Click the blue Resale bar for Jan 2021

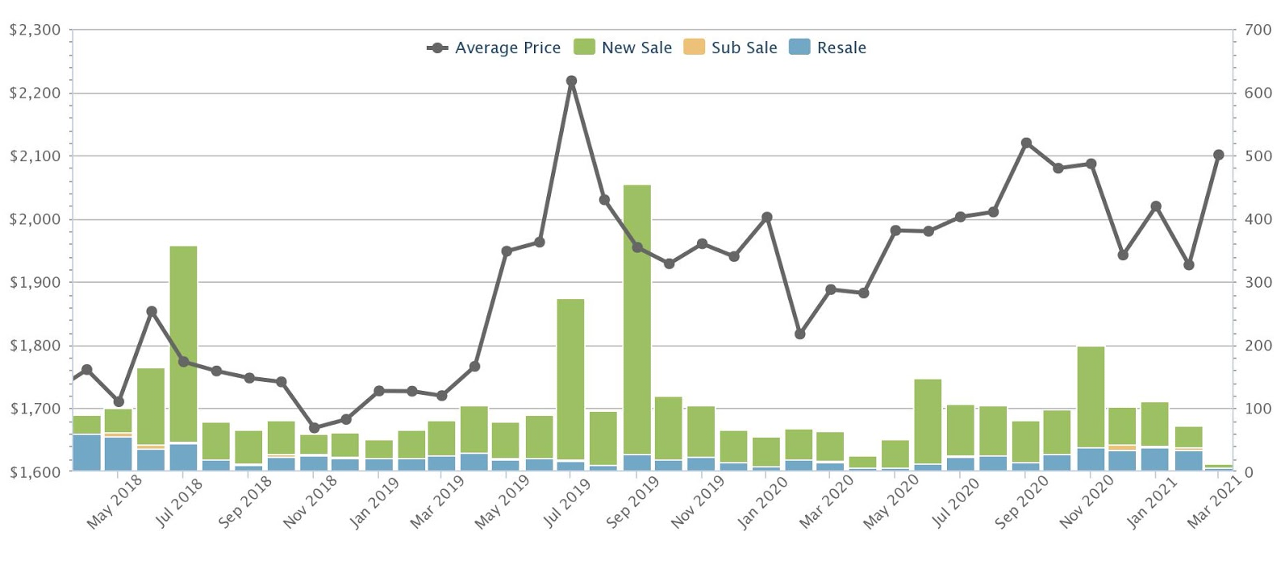coord(1154,459)
